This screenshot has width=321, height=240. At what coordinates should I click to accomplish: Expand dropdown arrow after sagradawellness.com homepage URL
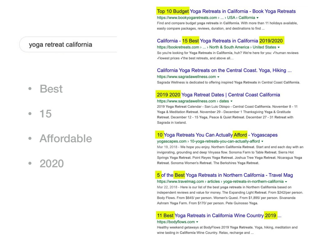[x=218, y=77]
